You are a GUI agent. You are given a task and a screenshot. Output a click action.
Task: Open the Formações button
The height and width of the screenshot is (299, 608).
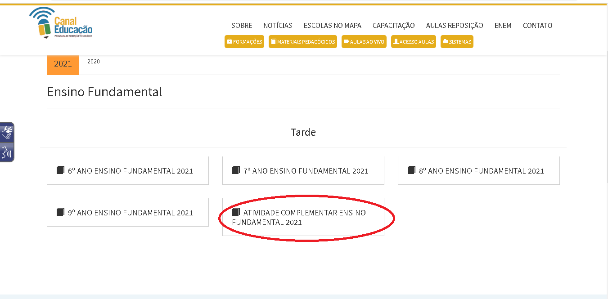point(244,42)
